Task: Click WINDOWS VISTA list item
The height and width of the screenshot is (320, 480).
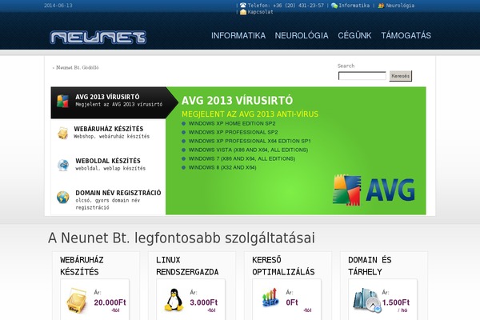Action: 248,150
